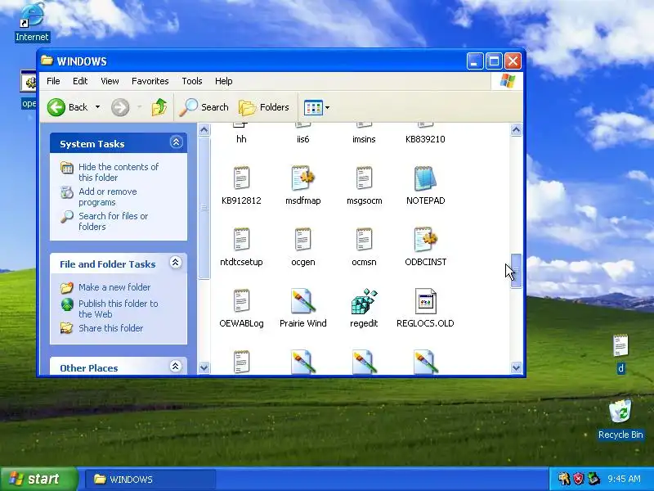Click the file list scroll up arrow

coord(516,130)
